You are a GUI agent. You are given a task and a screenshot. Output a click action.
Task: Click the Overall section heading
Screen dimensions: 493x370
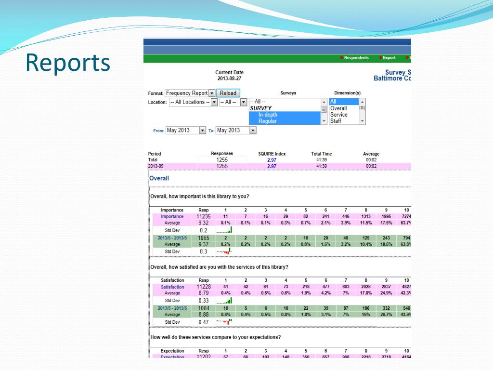tap(159, 178)
